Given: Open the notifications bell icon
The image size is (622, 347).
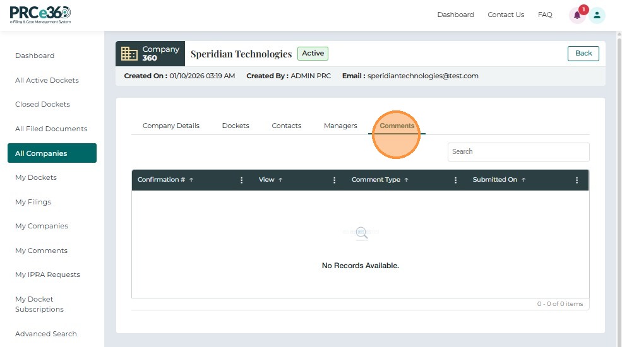Looking at the screenshot, I should (x=577, y=15).
